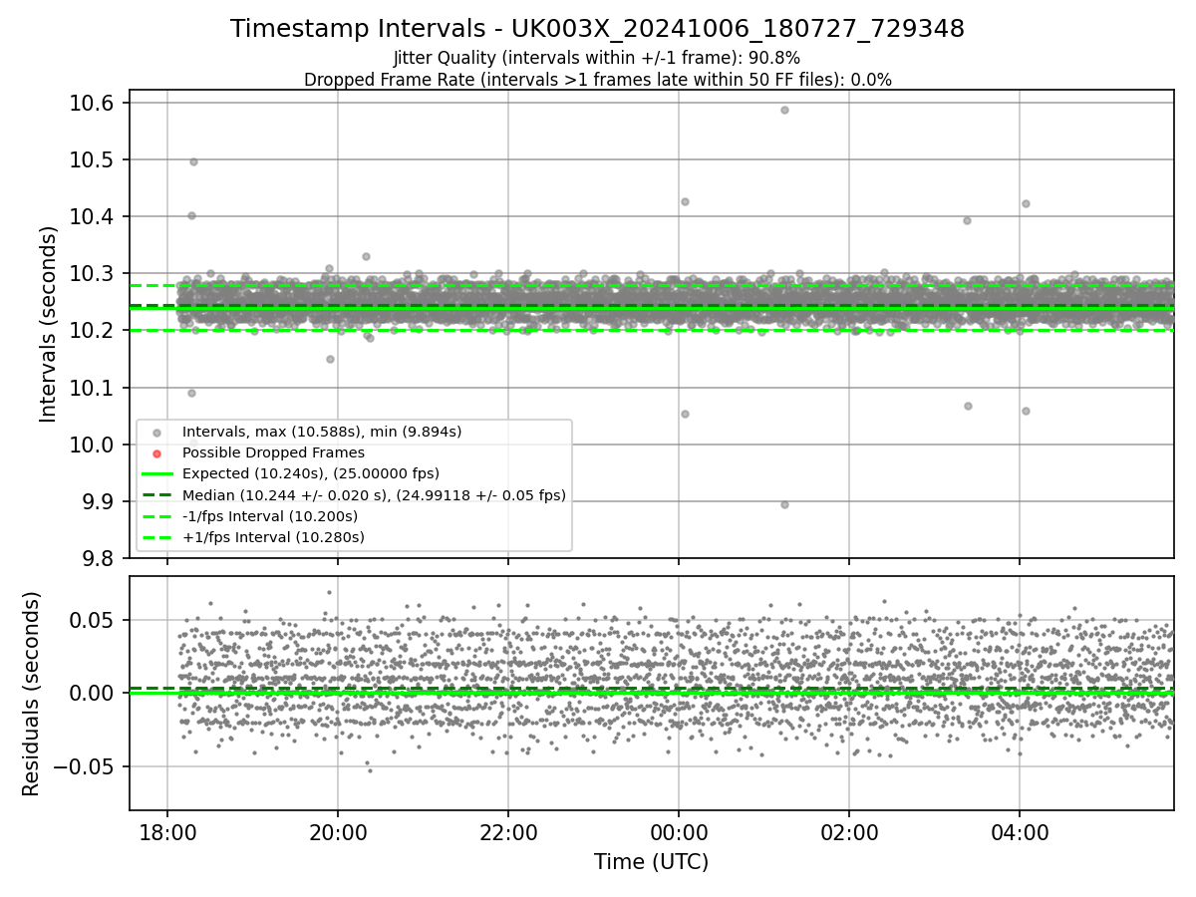1196x897 pixels.
Task: Click the '20:00' time tick label
Action: click(337, 831)
